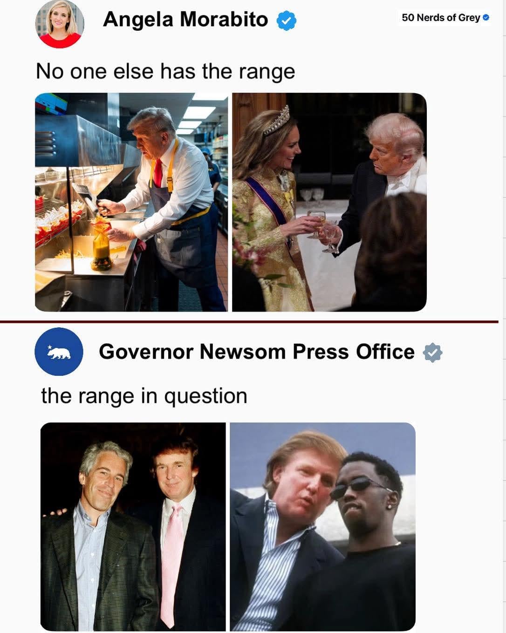Open the California bear avatar of Governor Newsom Press Office
Image resolution: width=506 pixels, height=633 pixels.
click(59, 352)
